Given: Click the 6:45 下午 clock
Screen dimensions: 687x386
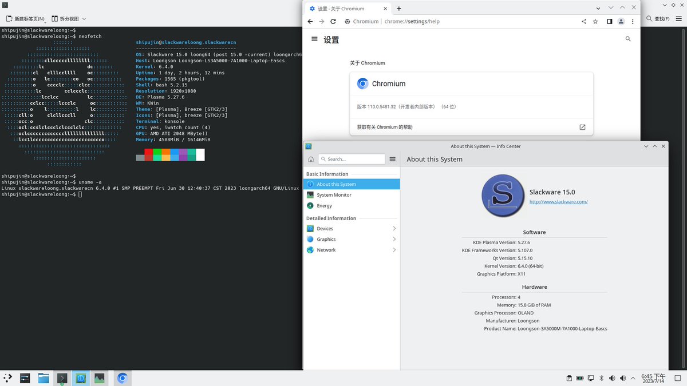Looking at the screenshot, I should 653,378.
